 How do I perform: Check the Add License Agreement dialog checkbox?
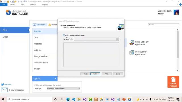coord(64,35)
